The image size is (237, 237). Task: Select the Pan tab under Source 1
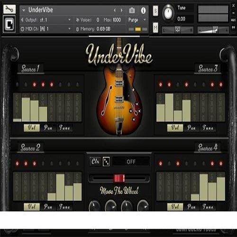pos(48,128)
